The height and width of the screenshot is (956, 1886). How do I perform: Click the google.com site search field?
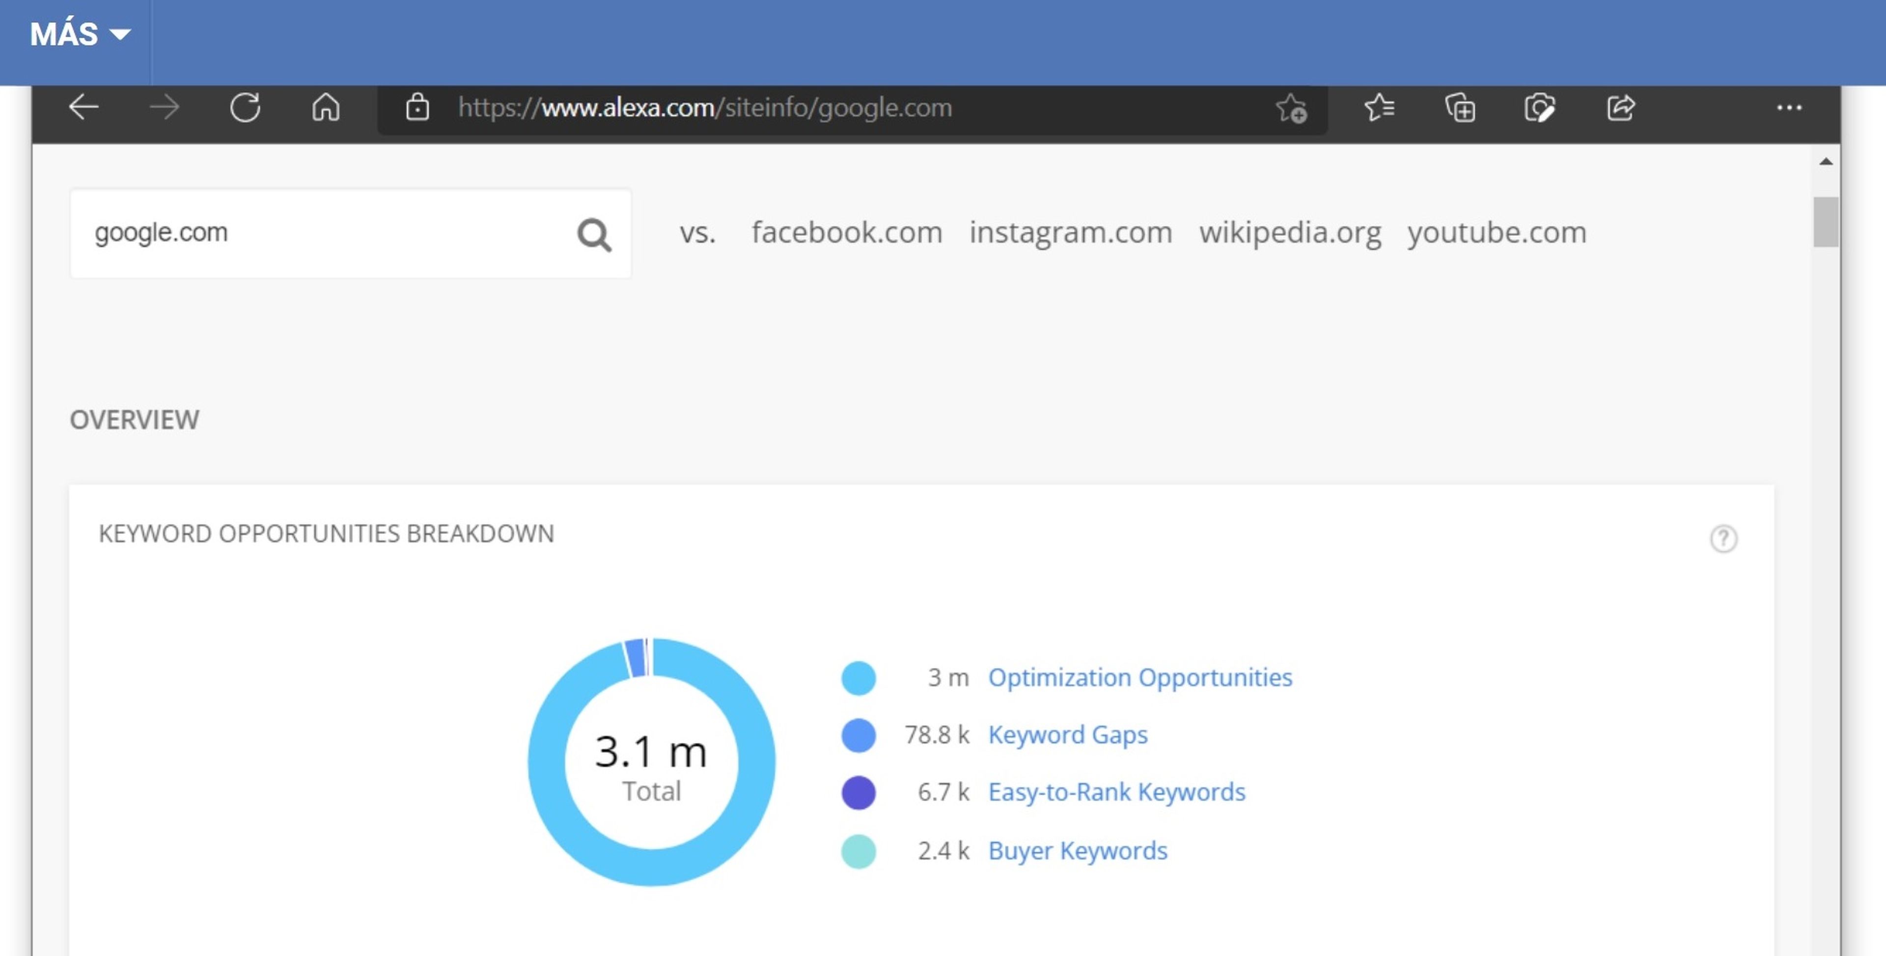point(322,233)
